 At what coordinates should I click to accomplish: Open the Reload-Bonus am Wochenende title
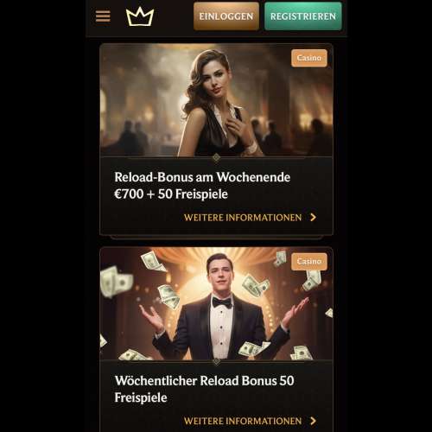(202, 177)
